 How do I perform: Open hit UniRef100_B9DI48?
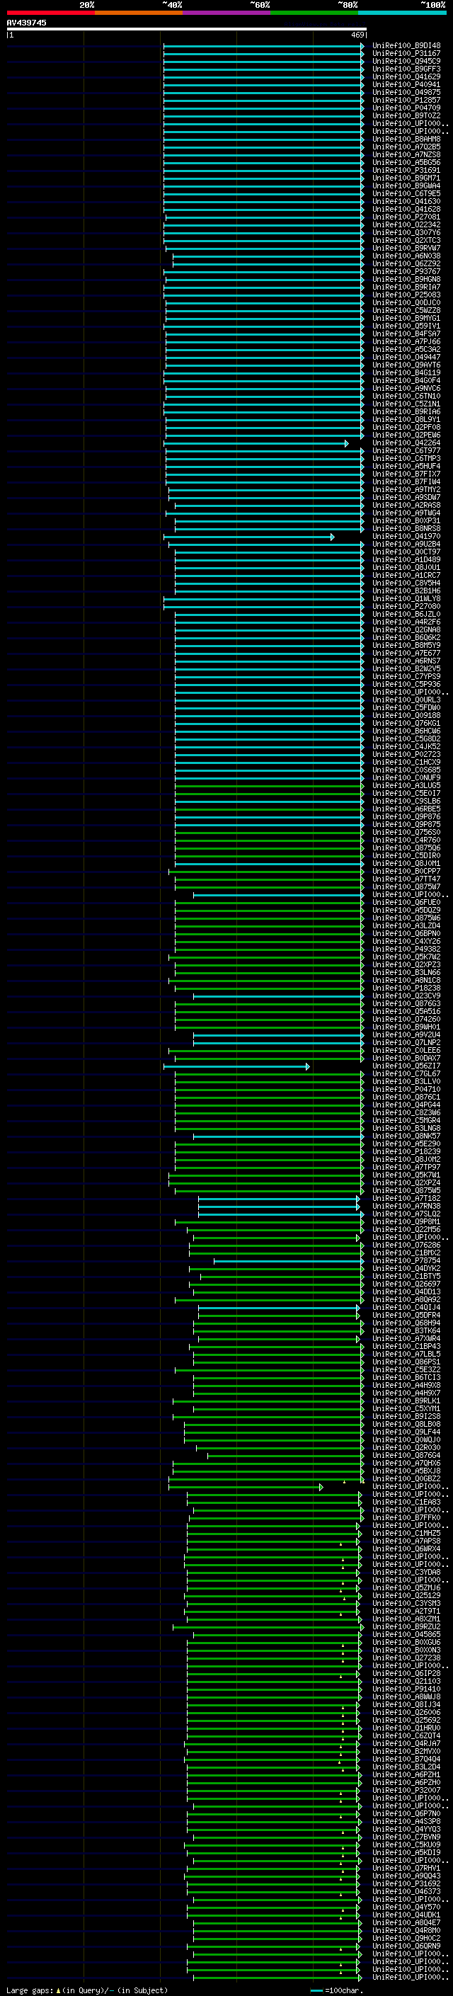[406, 46]
